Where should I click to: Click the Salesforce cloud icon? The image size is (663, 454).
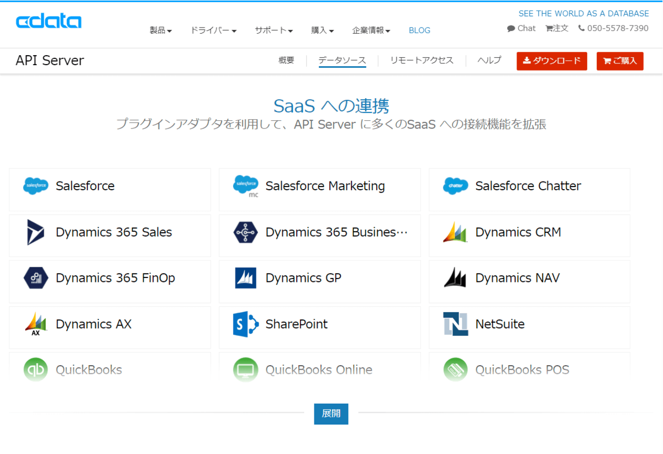coord(36,186)
